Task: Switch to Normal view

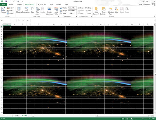Action: [x=123, y=119]
